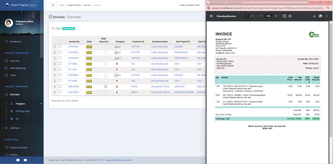Select checkbox for invoice ABC20006
333x164 pixels.
(60, 86)
